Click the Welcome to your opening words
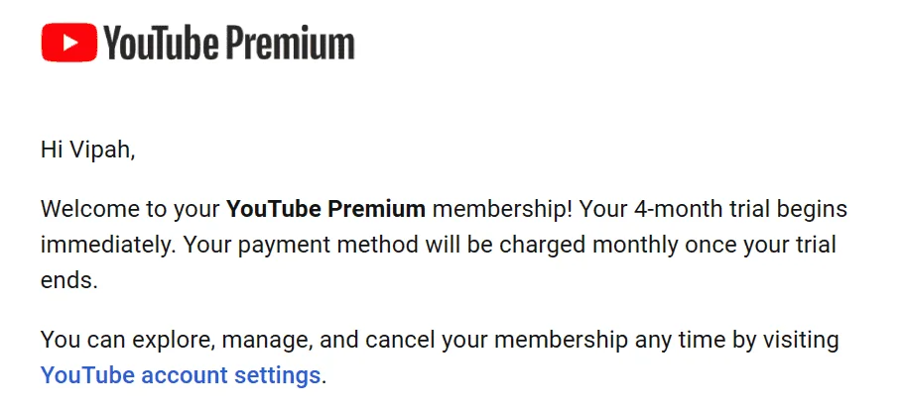 [130, 209]
